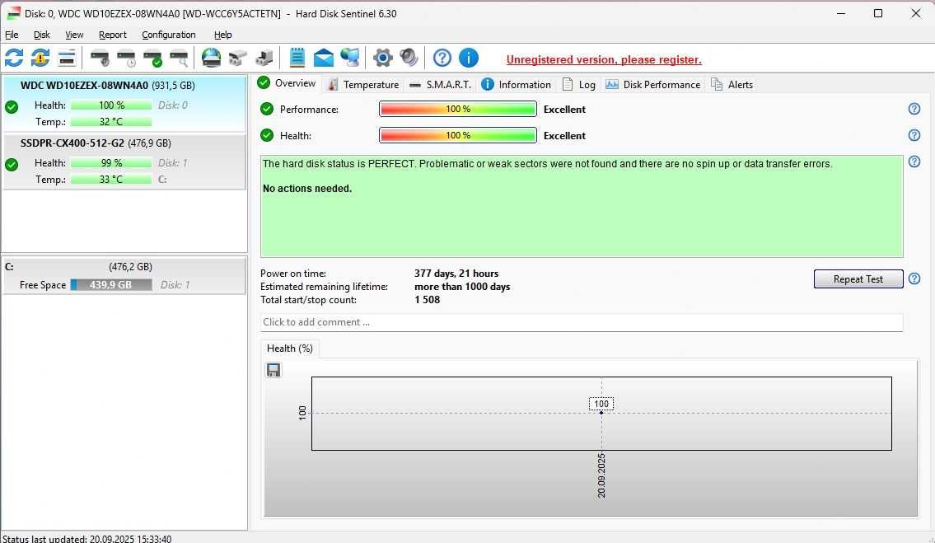Click the blue Refresh toolbar icon

14,58
